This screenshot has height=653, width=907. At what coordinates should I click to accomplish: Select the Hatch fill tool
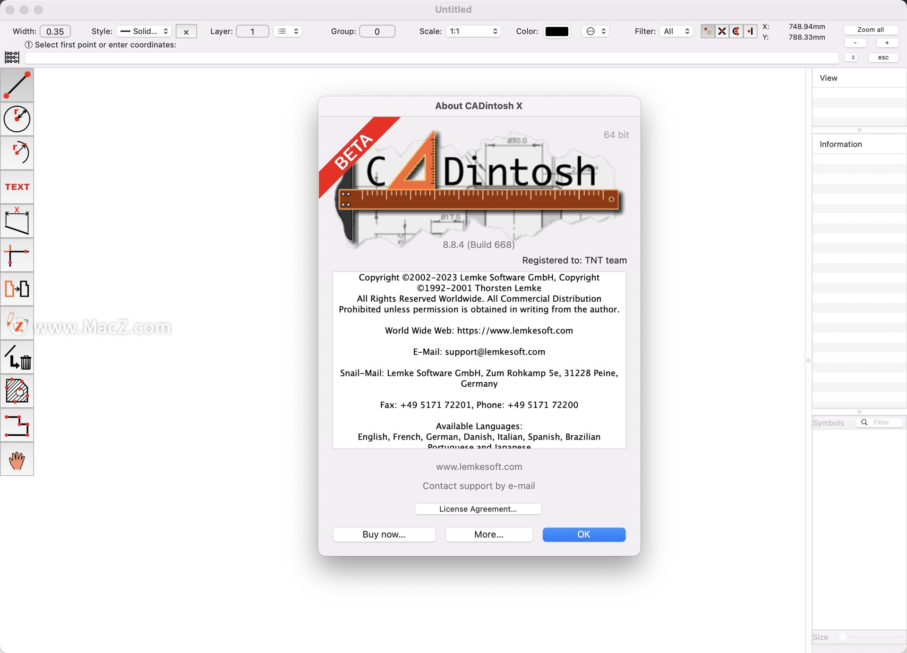click(x=17, y=391)
